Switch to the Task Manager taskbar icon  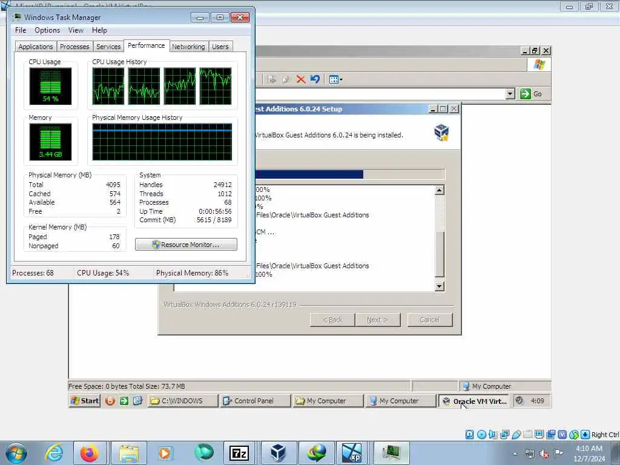click(391, 453)
